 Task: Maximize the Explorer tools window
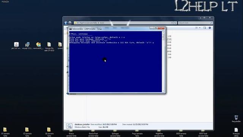(x=204, y=18)
